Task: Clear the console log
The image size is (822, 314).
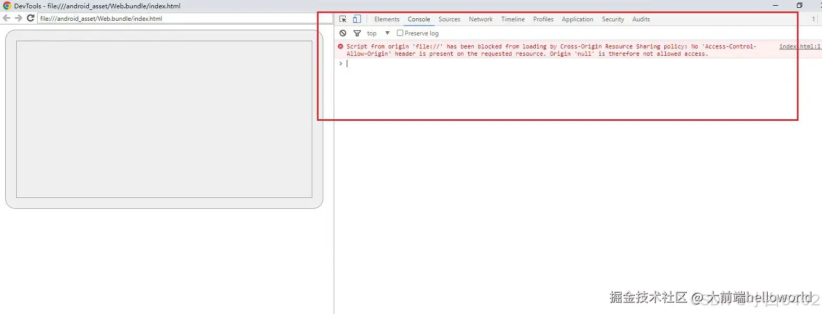Action: coord(343,33)
